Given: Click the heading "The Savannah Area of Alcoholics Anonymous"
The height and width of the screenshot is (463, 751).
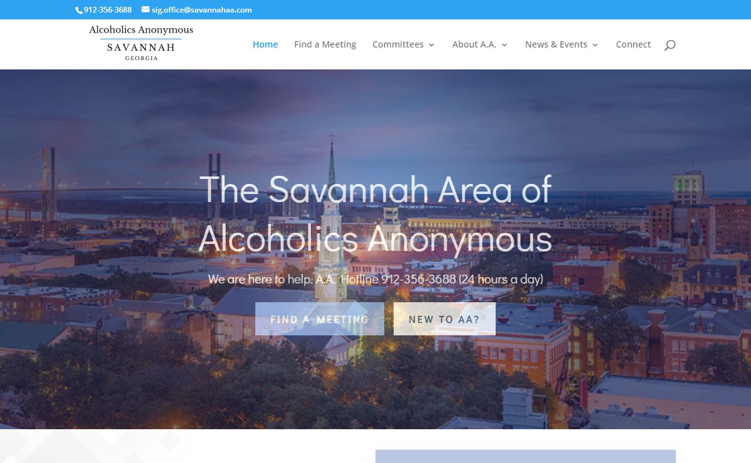Looking at the screenshot, I should tap(375, 213).
